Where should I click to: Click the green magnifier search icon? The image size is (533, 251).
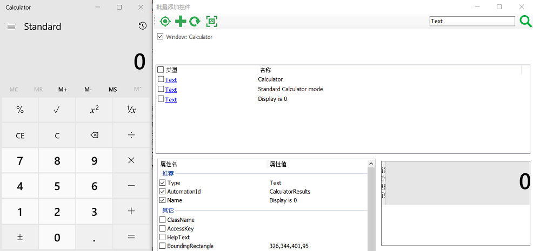pos(525,21)
